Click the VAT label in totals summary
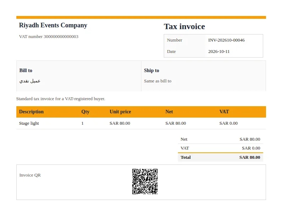 point(185,148)
